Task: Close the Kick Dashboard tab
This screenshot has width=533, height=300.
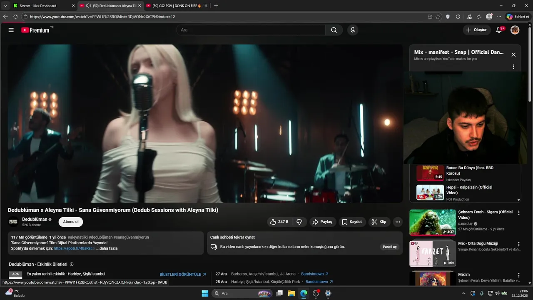Action: [73, 6]
